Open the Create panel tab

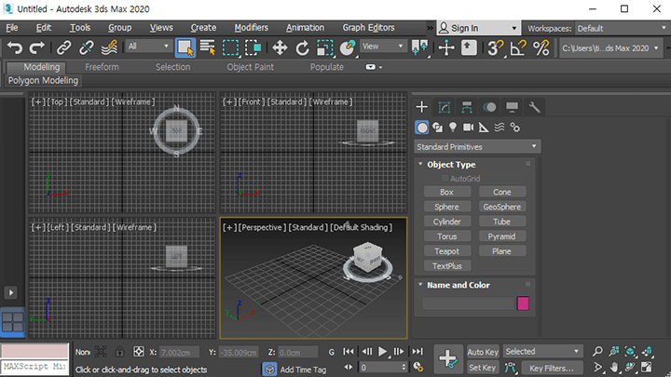[x=422, y=107]
